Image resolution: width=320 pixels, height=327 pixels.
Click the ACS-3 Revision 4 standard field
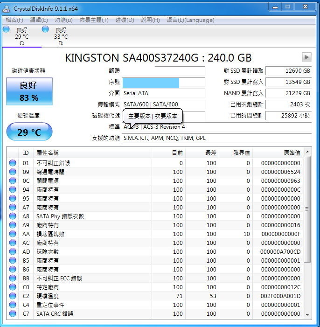point(217,127)
